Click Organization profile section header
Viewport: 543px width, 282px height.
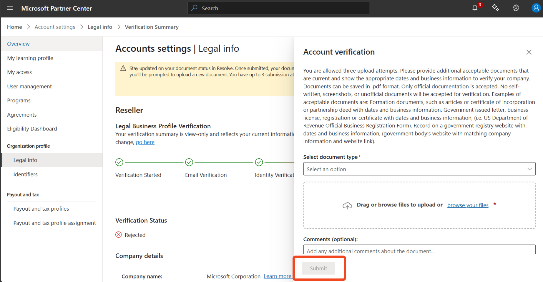[x=29, y=146]
